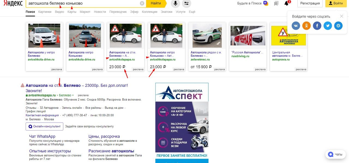Open the notifications bell icon
Image resolution: width=349 pixels, height=163 pixels.
coord(286,3)
